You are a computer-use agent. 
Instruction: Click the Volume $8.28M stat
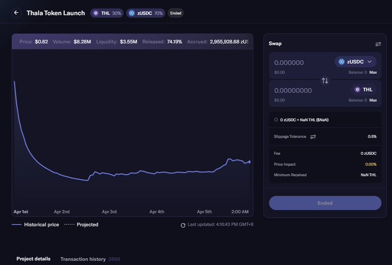[x=72, y=42]
